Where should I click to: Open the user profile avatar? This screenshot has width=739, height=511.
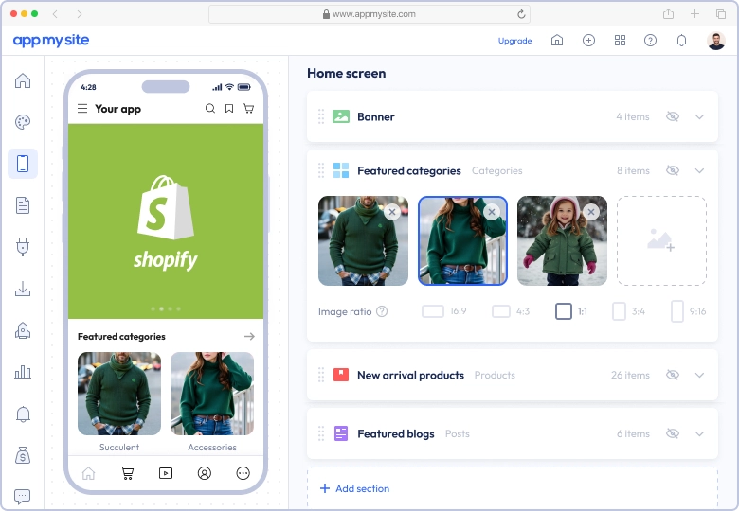(716, 41)
